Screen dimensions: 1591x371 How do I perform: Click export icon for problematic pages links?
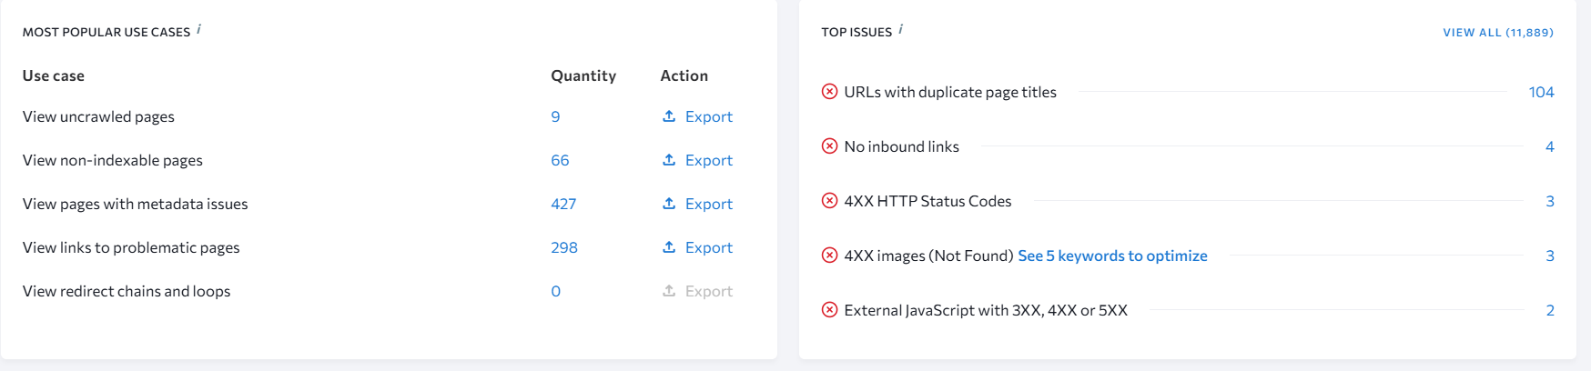pos(669,247)
